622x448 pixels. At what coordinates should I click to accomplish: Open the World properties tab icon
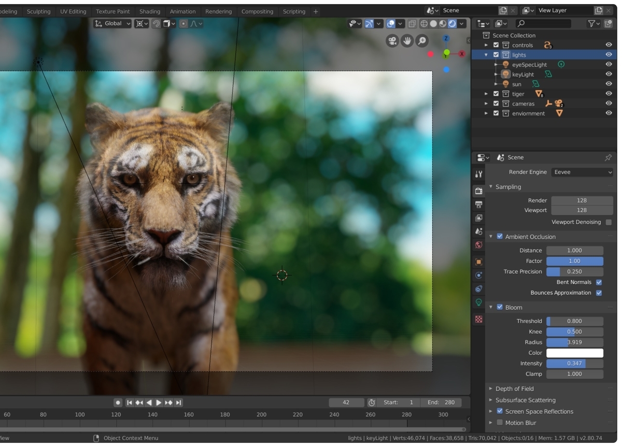coord(478,245)
